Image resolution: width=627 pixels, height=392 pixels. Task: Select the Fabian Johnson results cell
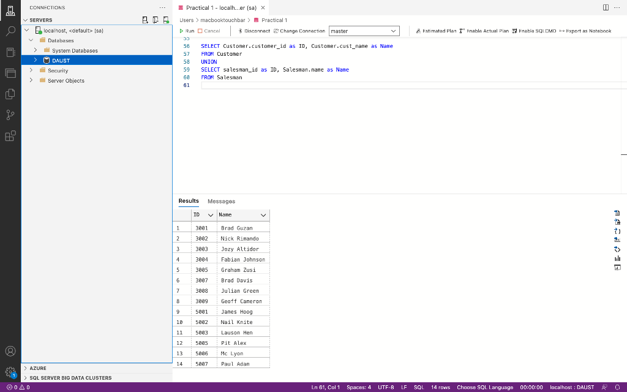point(243,259)
